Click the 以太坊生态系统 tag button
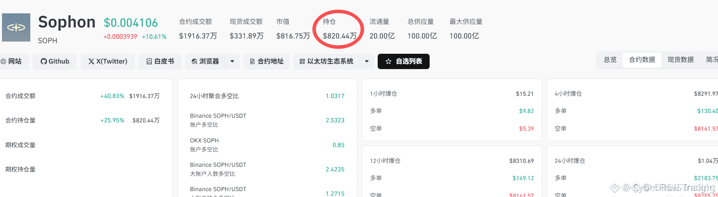The width and height of the screenshot is (718, 197). [326, 62]
